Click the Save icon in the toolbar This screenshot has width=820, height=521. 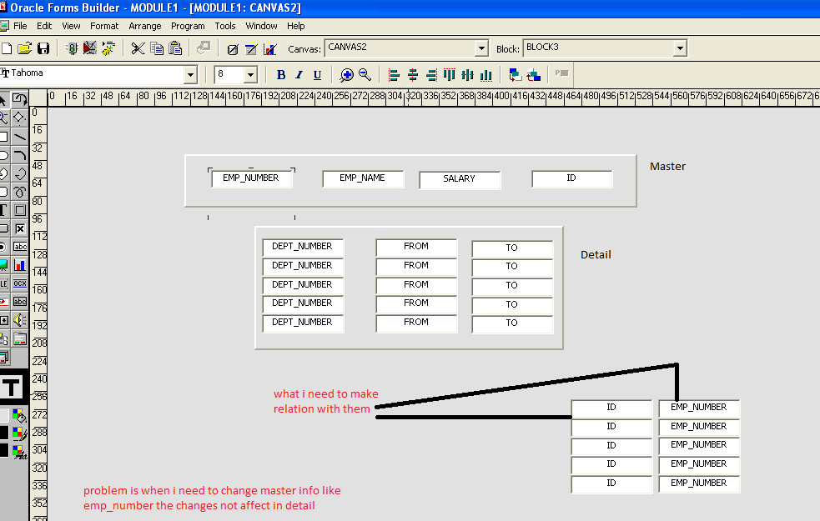pyautogui.click(x=43, y=49)
